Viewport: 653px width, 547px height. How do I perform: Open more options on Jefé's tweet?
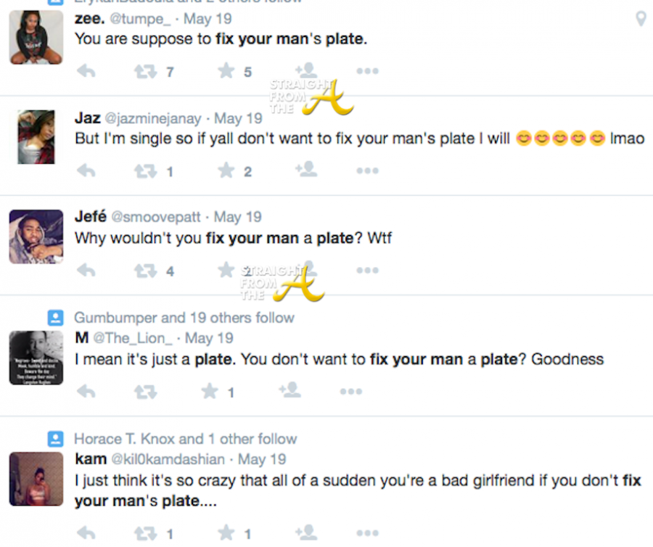(367, 271)
